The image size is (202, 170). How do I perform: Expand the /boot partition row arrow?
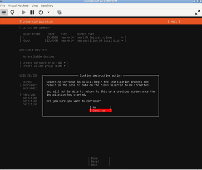tap(122, 40)
